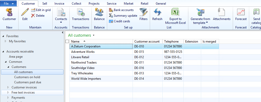
Task: Expand the Payments tree node
Action: pyautogui.click(x=8, y=98)
